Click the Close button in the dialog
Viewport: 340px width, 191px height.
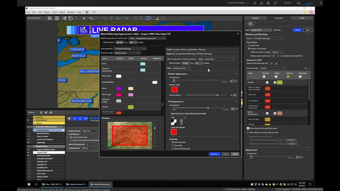click(235, 154)
